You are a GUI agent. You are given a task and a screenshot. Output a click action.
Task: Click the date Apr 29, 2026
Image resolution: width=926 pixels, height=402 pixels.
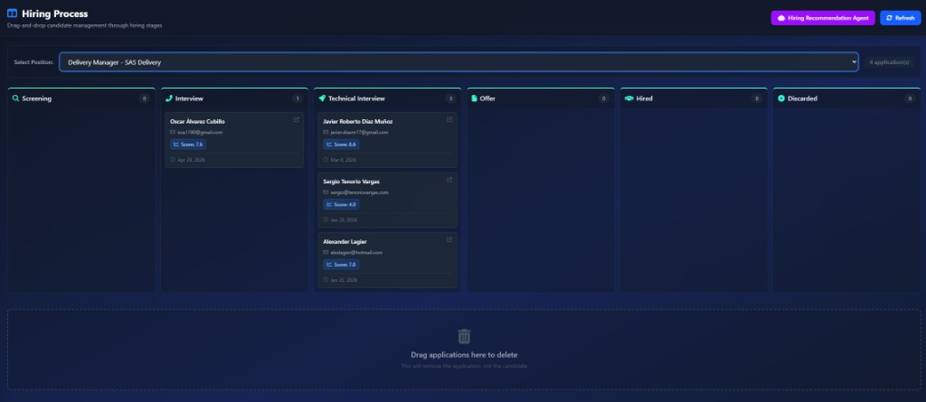coord(192,160)
